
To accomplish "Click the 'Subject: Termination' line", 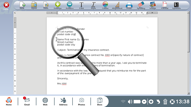I will (83, 50).
